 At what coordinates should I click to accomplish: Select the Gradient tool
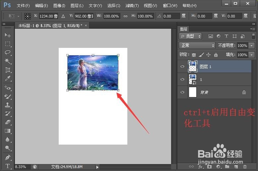click(8, 131)
